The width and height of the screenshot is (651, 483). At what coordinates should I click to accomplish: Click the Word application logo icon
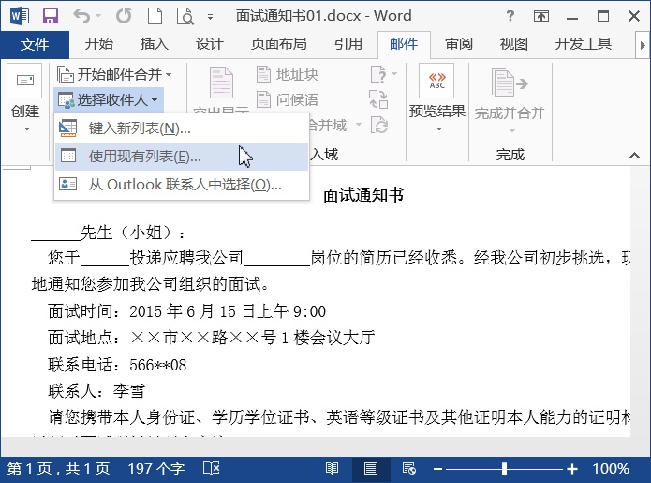pos(20,16)
